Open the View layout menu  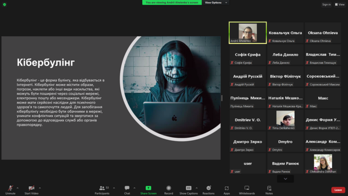(x=340, y=5)
